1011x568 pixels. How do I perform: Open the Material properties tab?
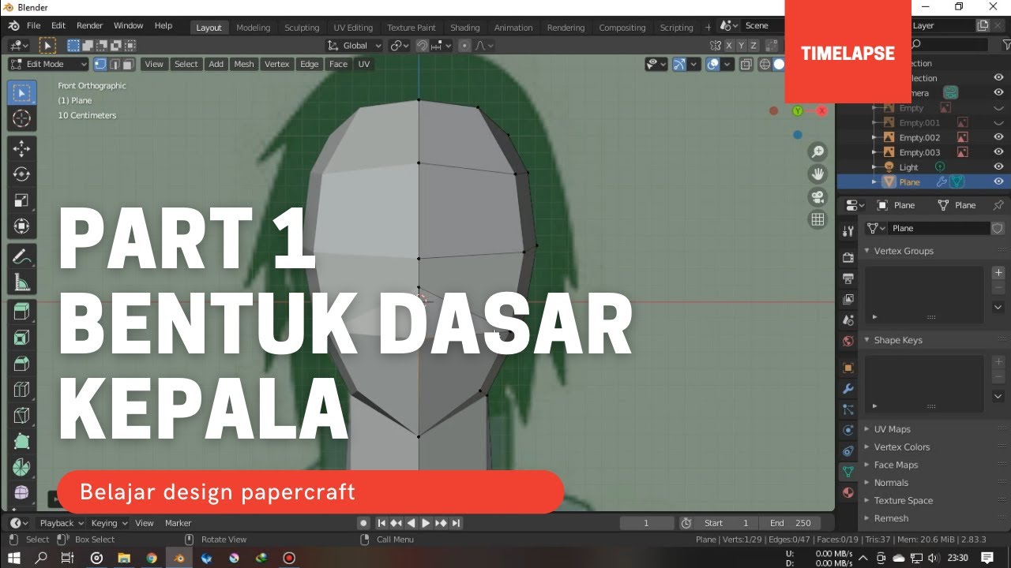tap(848, 492)
